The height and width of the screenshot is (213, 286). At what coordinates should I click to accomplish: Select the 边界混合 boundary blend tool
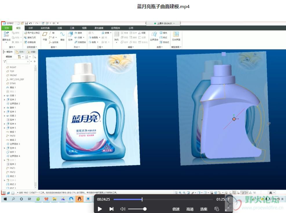click(154, 36)
